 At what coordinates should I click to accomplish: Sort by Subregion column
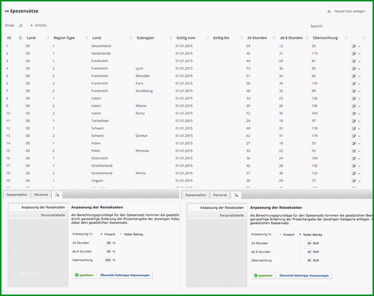tap(154, 38)
